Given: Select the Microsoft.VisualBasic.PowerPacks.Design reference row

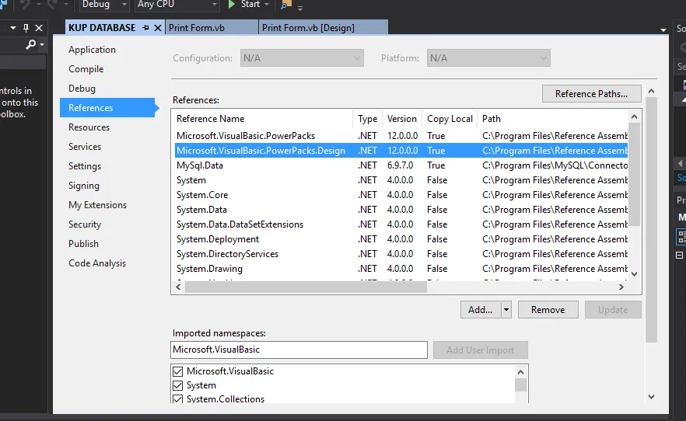Looking at the screenshot, I should pyautogui.click(x=401, y=151).
